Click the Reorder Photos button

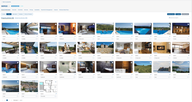click(171, 14)
